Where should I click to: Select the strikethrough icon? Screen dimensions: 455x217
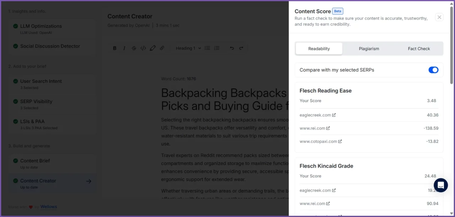coord(134,48)
